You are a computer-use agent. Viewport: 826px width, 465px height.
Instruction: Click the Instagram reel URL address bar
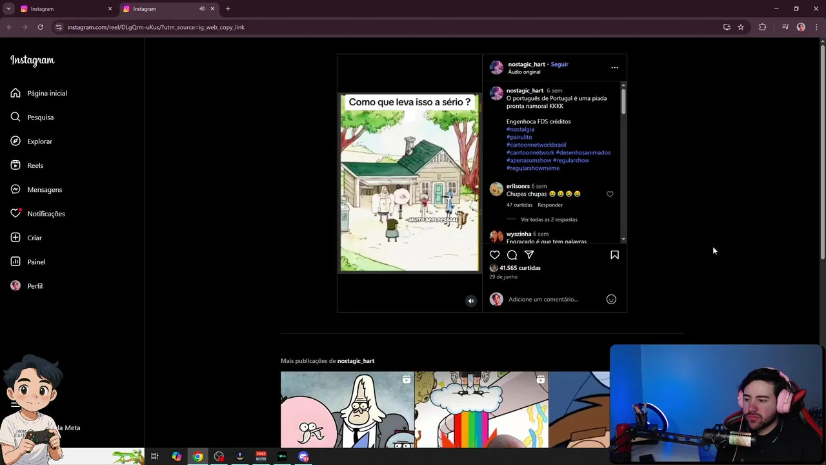point(156,27)
